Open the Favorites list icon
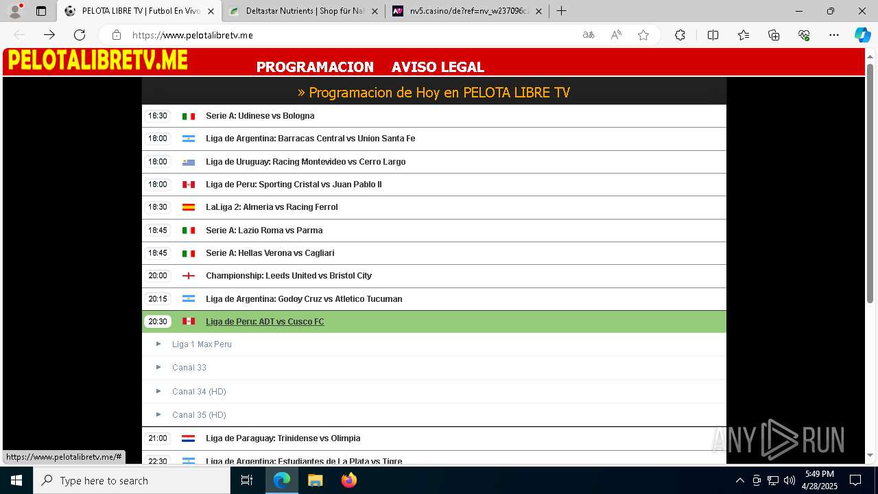Image resolution: width=878 pixels, height=494 pixels. tap(744, 35)
